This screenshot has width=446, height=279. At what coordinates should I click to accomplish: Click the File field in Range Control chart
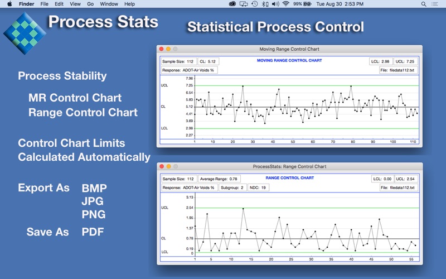(x=398, y=187)
